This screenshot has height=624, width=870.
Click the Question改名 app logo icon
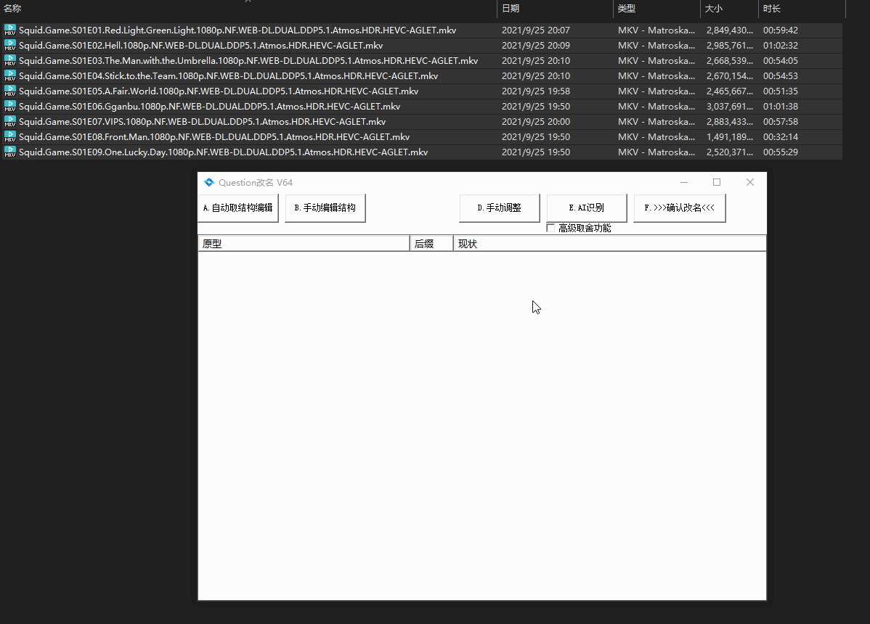(x=209, y=182)
